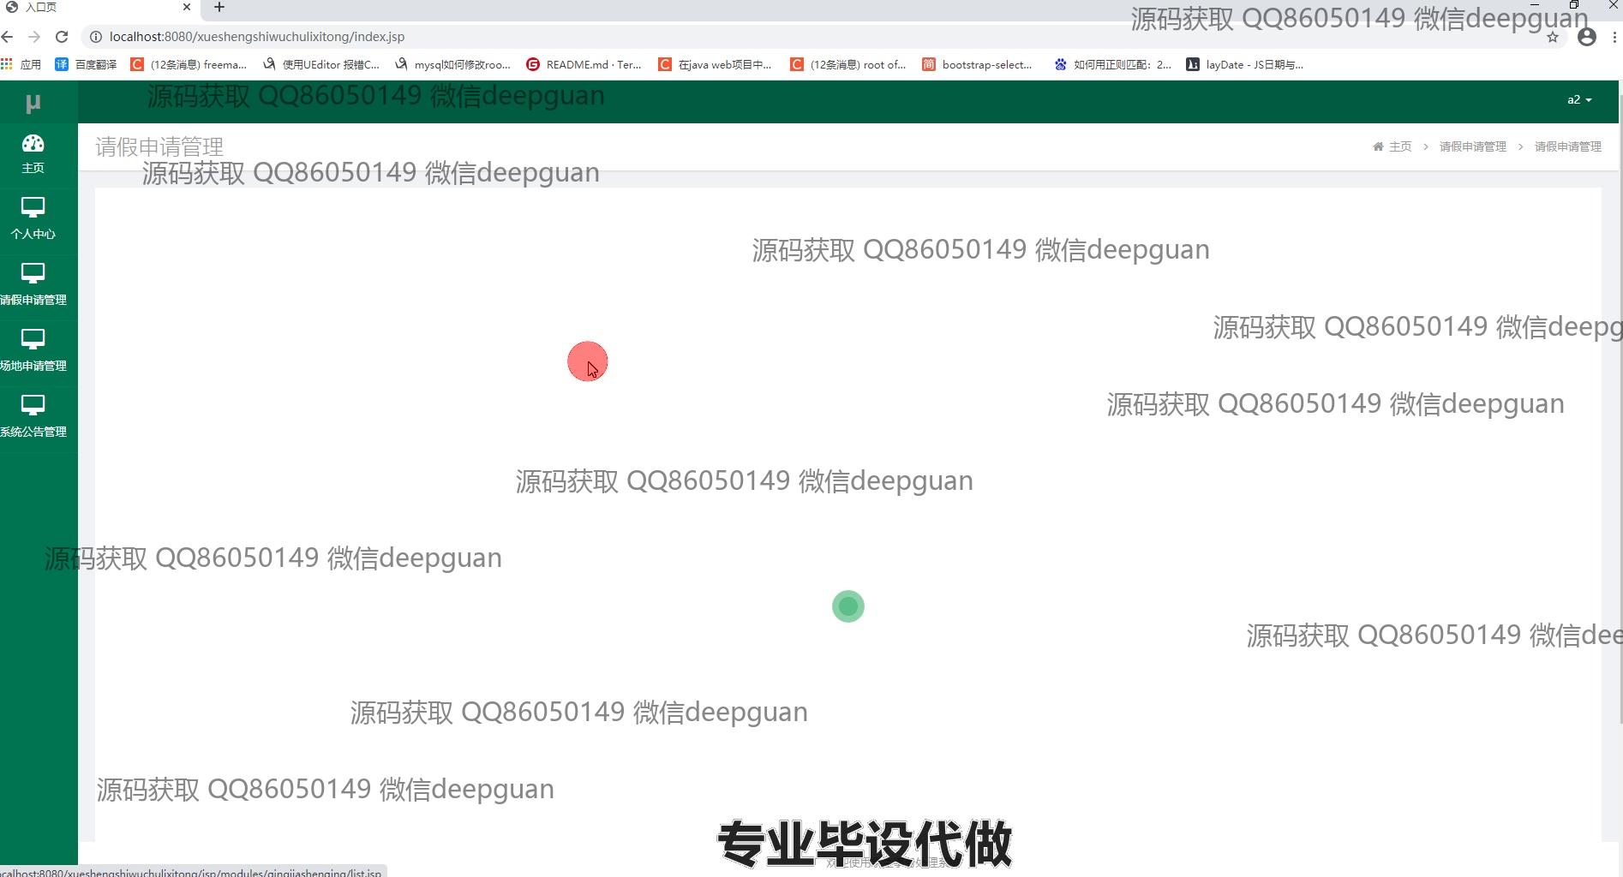The width and height of the screenshot is (1623, 877).
Task: Open the bootstrap-select bookmark
Action: pyautogui.click(x=977, y=64)
